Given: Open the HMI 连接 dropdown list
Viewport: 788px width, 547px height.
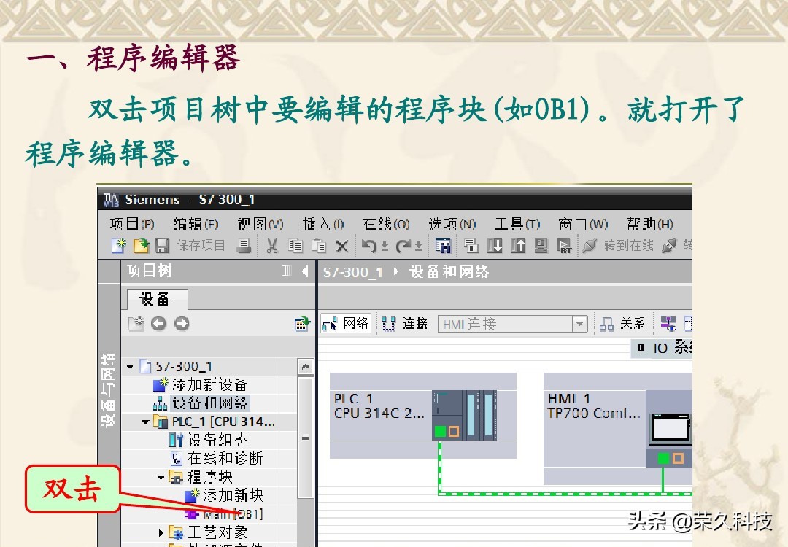Looking at the screenshot, I should (579, 323).
